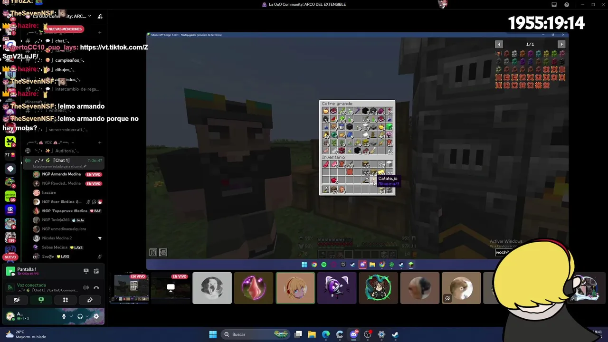Toggle noise suppression waveform icon
This screenshot has height=342, width=608.
[86, 287]
